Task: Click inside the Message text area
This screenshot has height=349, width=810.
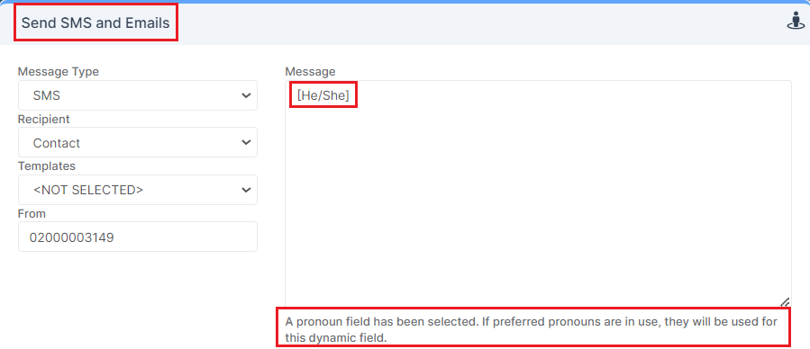Action: tap(538, 193)
